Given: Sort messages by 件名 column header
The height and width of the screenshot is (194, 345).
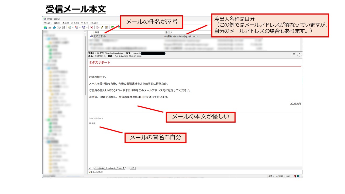Looking at the screenshot, I should (x=128, y=32).
